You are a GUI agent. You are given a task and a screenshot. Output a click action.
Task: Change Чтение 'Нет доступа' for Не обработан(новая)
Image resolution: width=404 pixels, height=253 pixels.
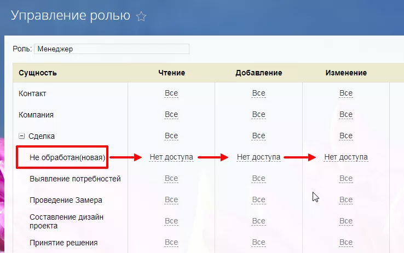[171, 157]
